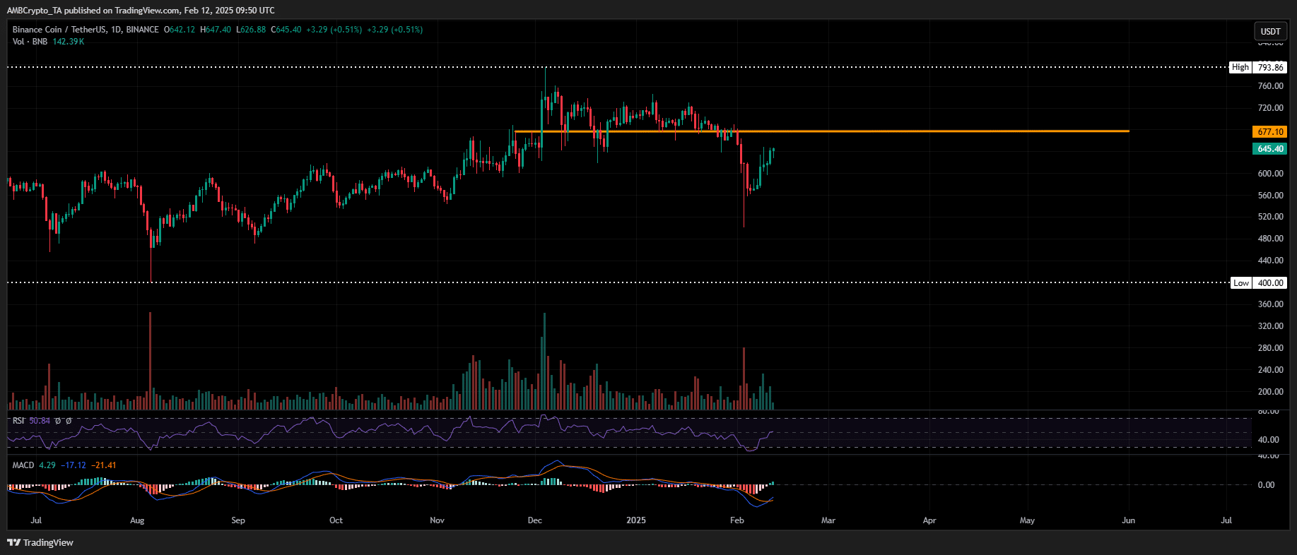Select the Low 400.00 price label
Screen dimensions: 1297x555
point(1258,283)
